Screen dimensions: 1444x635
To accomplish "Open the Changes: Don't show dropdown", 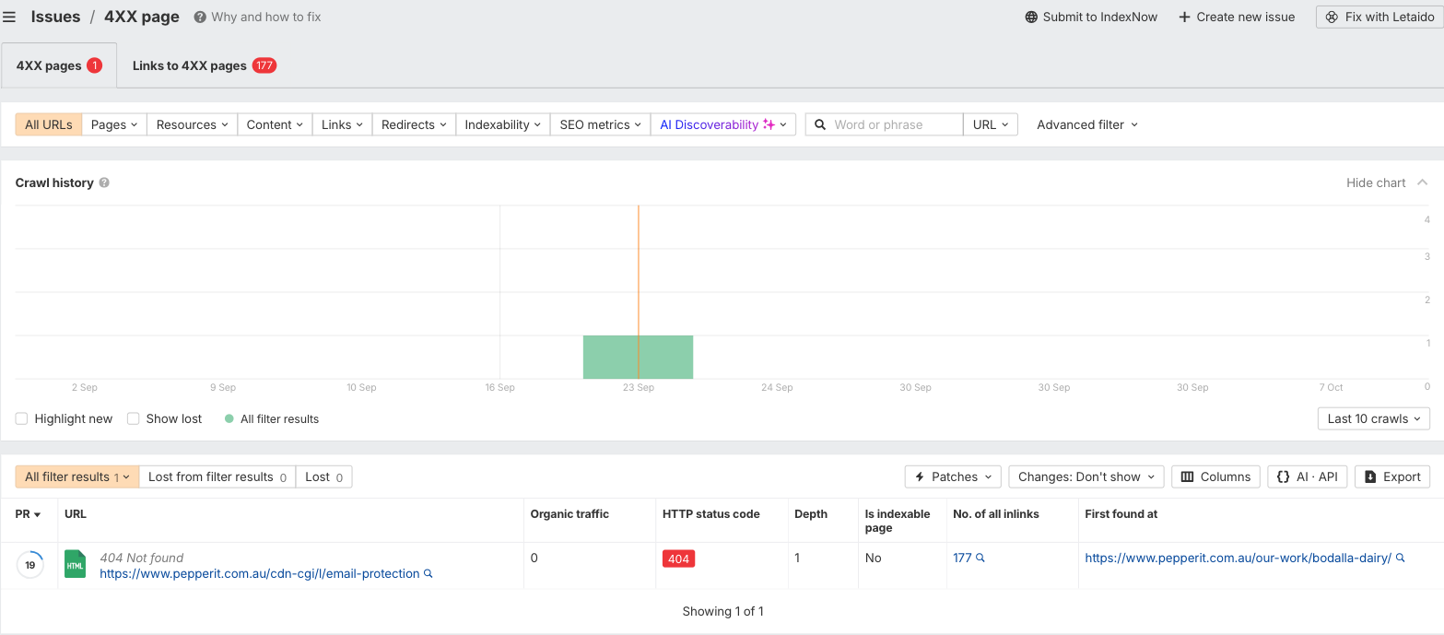I will [1086, 476].
